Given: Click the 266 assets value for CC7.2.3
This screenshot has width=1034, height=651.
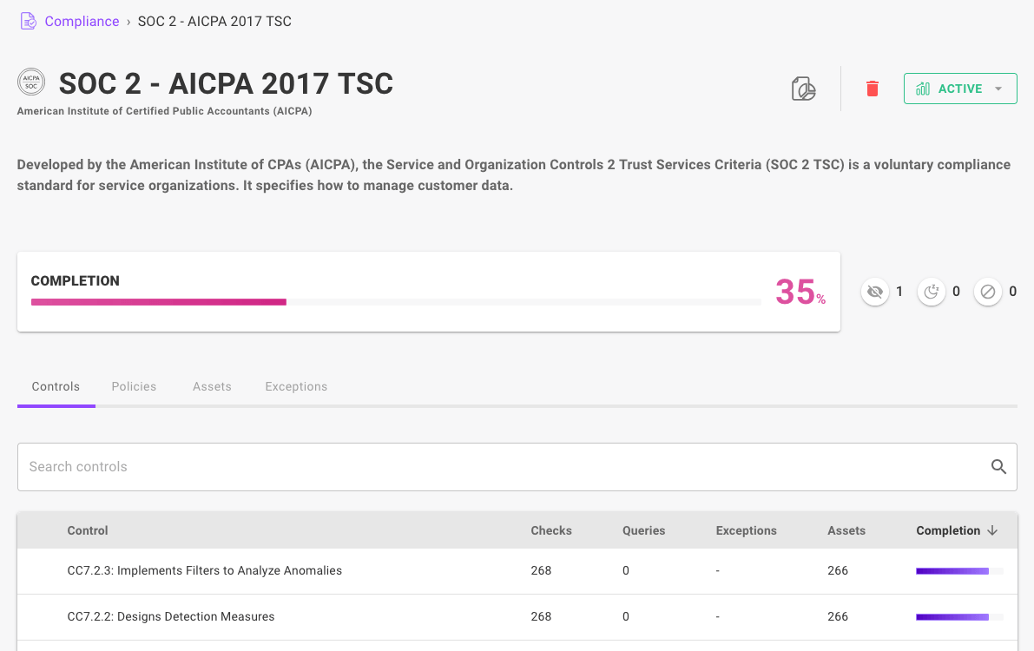Looking at the screenshot, I should pyautogui.click(x=838, y=570).
